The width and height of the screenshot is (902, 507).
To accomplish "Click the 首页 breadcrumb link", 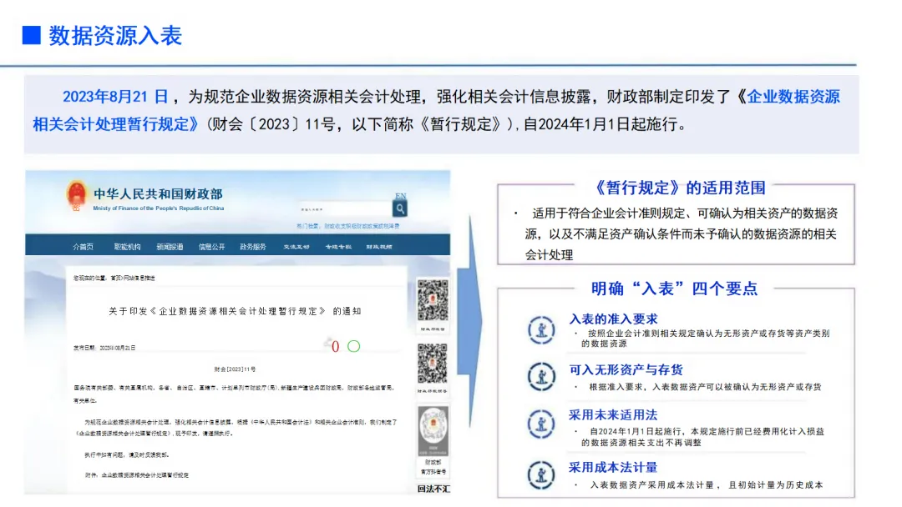I will coord(115,278).
